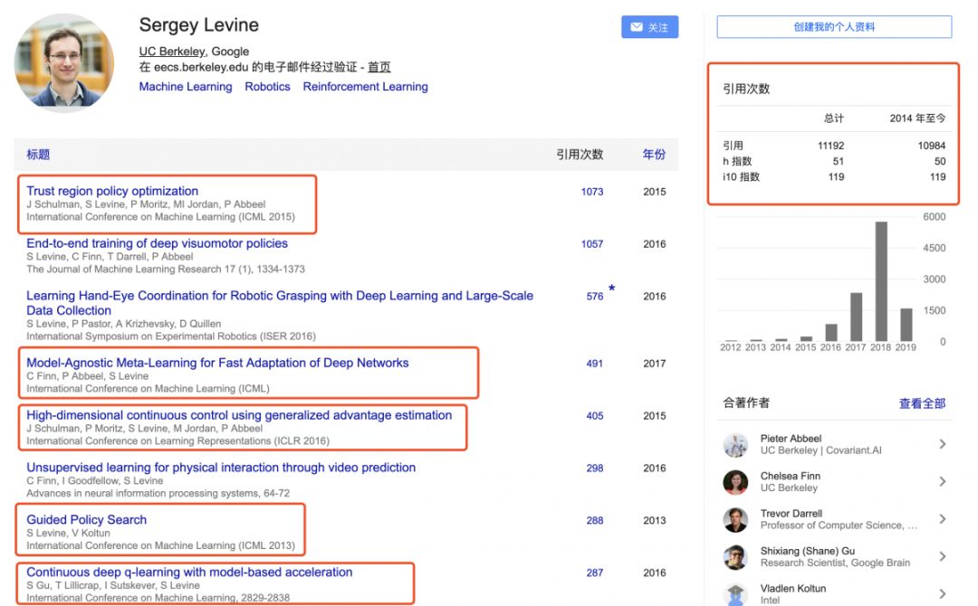Image resolution: width=978 pixels, height=606 pixels.
Task: Open Guided Policy Search paper
Action: point(87,520)
